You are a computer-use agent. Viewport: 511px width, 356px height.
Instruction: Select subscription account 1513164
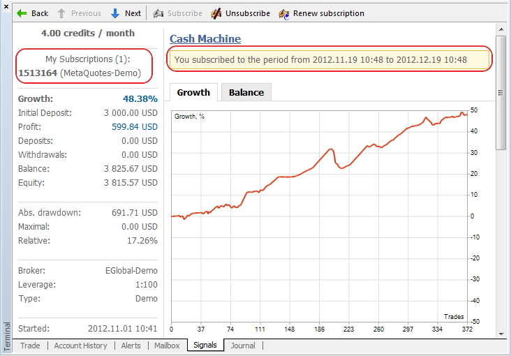(x=38, y=73)
